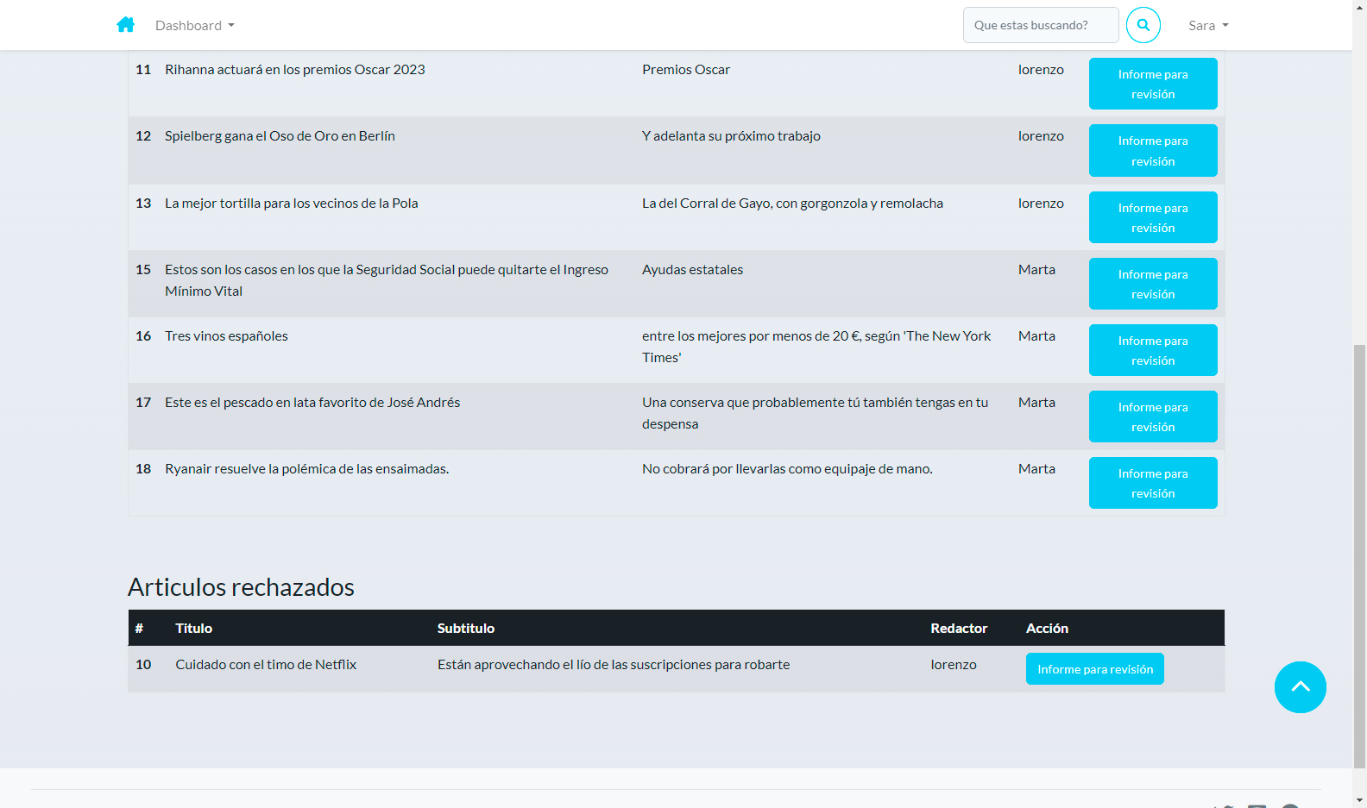This screenshot has width=1367, height=808.
Task: Click the 'Cuidado con el timo de Netflix' title
Action: [x=266, y=665]
